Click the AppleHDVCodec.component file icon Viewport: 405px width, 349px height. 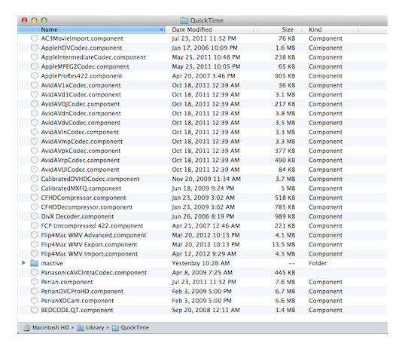point(35,47)
